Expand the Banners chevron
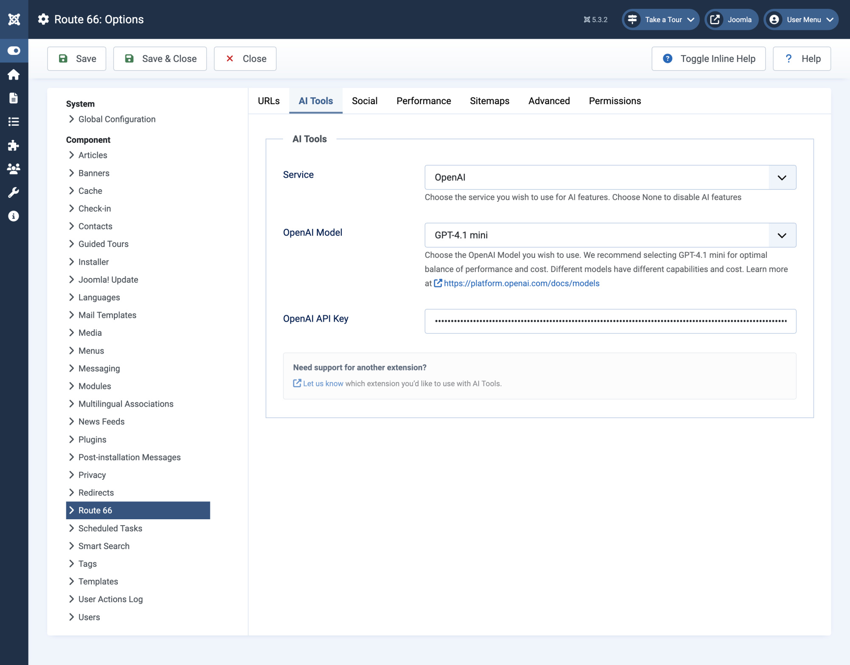Screen dimensions: 850x665 tap(71, 173)
